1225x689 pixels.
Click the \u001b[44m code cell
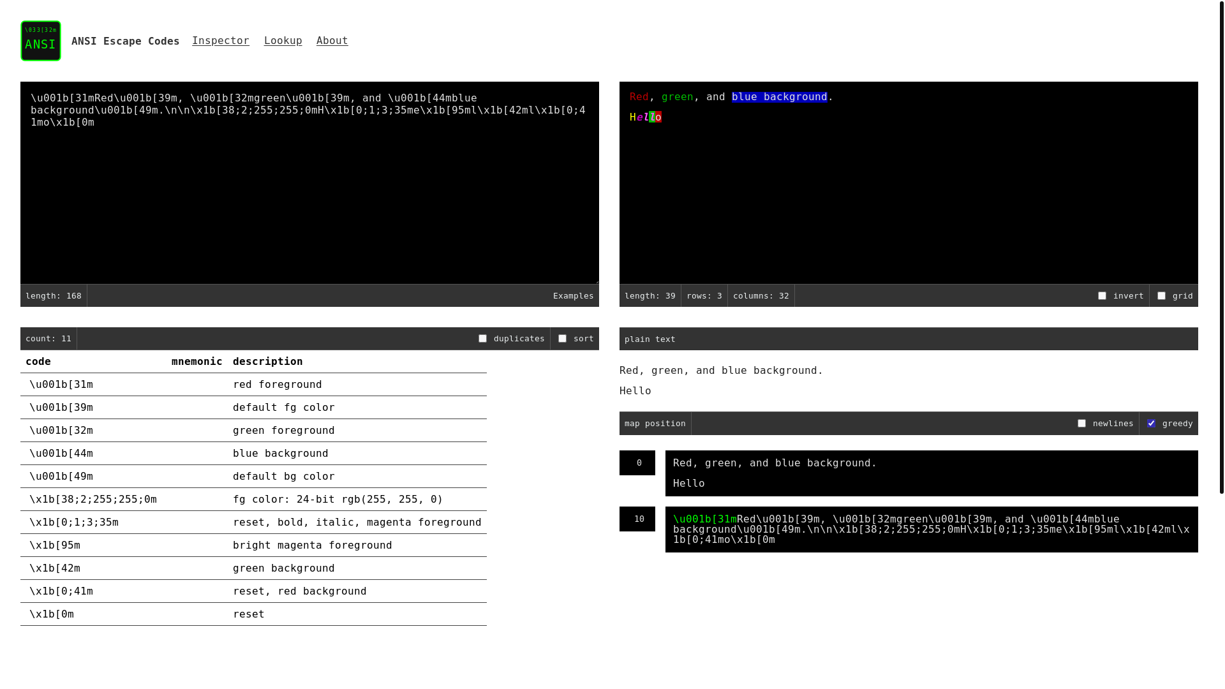61,454
